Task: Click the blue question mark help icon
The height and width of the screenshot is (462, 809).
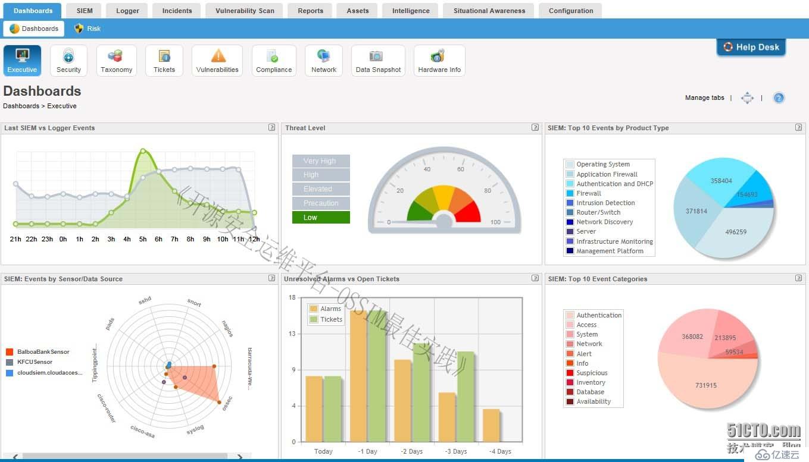Action: 779,98
